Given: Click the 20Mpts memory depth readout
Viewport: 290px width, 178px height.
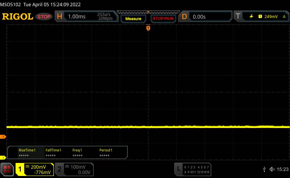Looking at the screenshot, I should pos(105,18).
